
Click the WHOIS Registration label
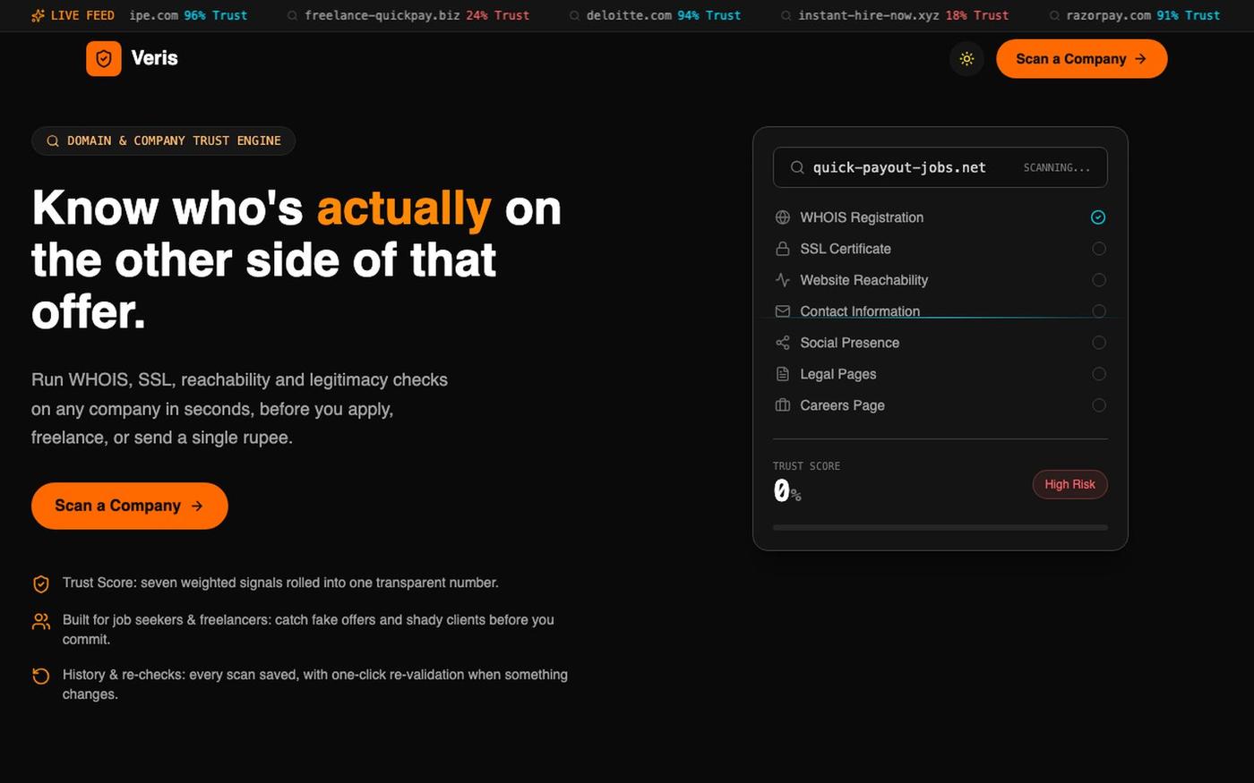point(862,217)
